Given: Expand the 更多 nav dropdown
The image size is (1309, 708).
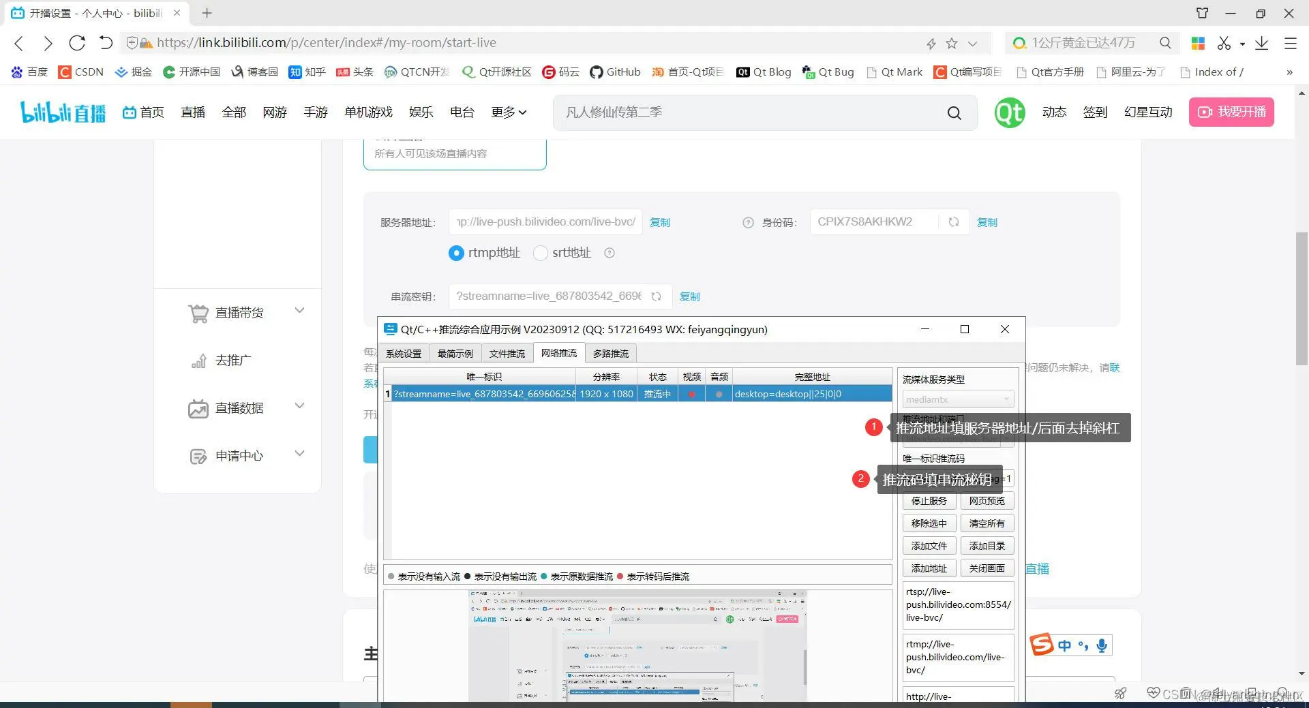Looking at the screenshot, I should pos(509,112).
